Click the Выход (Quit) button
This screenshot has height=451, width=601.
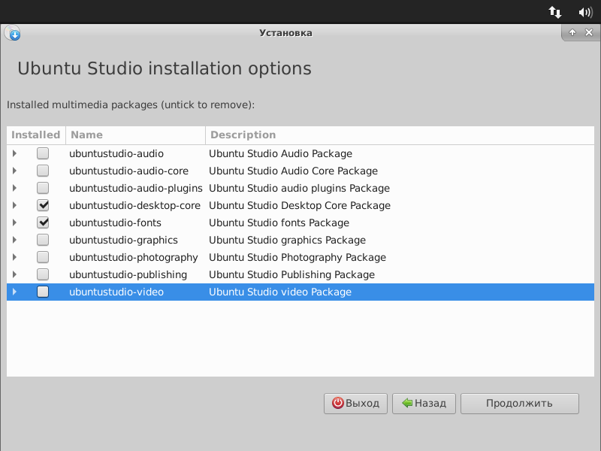[x=355, y=404]
